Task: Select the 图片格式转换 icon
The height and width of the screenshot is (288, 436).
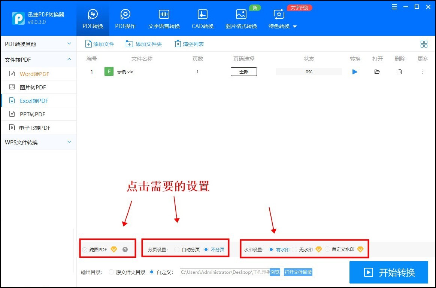Action: pyautogui.click(x=241, y=18)
